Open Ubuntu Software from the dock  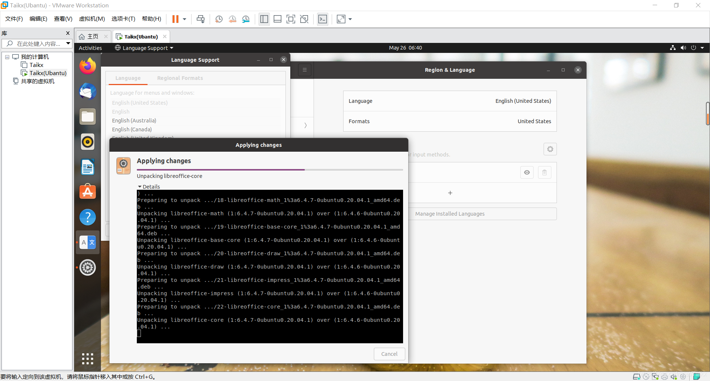click(x=88, y=192)
